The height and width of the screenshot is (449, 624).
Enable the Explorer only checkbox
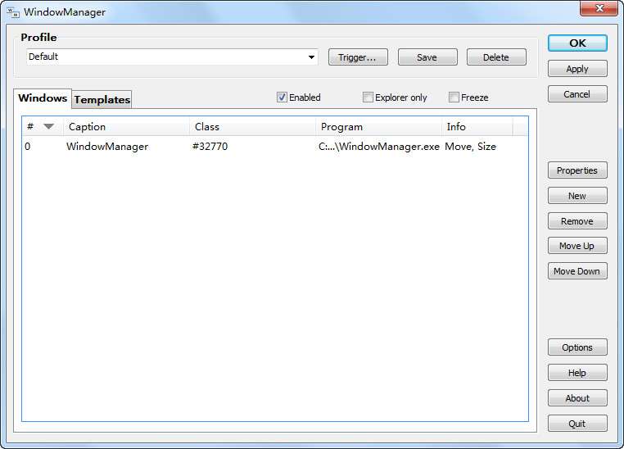pos(368,98)
